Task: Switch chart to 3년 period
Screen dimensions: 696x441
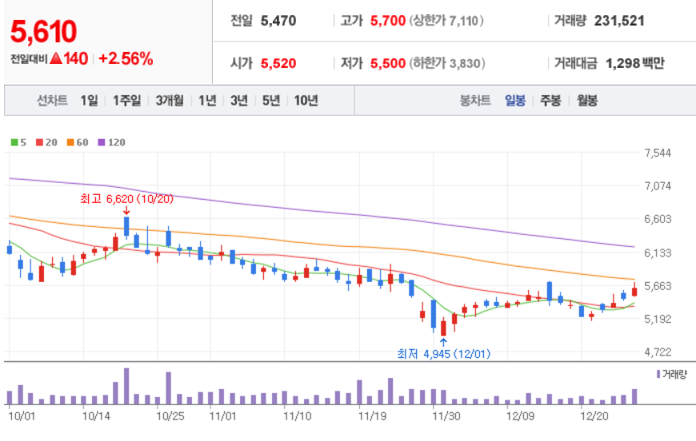Action: (239, 101)
